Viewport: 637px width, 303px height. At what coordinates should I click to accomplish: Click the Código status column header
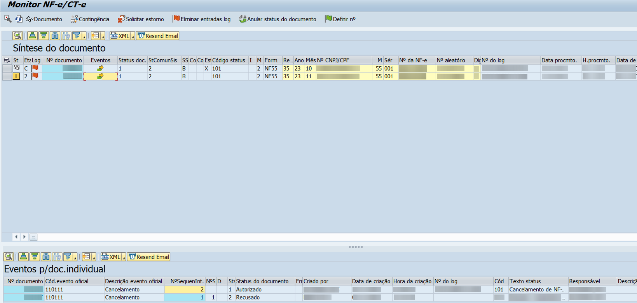click(x=229, y=60)
